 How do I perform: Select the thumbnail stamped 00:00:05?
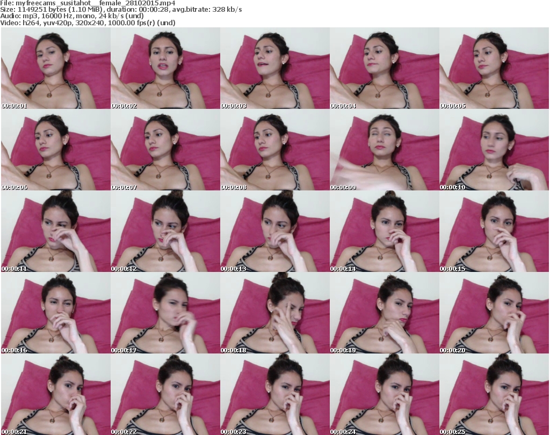click(x=494, y=68)
